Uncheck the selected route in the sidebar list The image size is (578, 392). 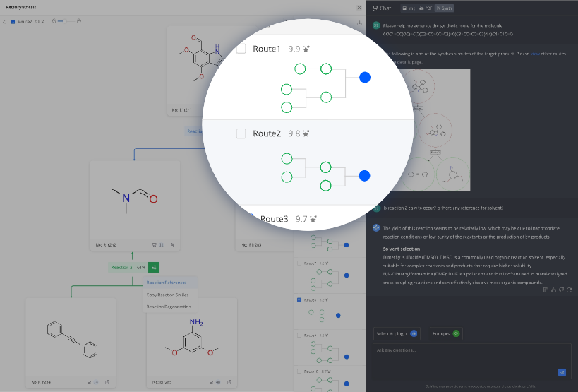point(299,300)
